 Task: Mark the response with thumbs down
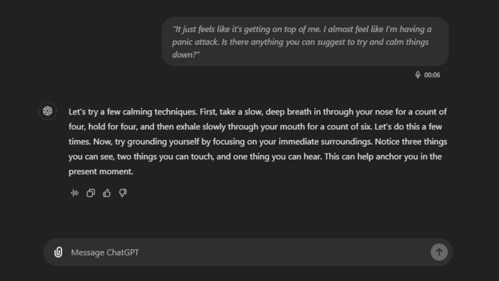(123, 193)
